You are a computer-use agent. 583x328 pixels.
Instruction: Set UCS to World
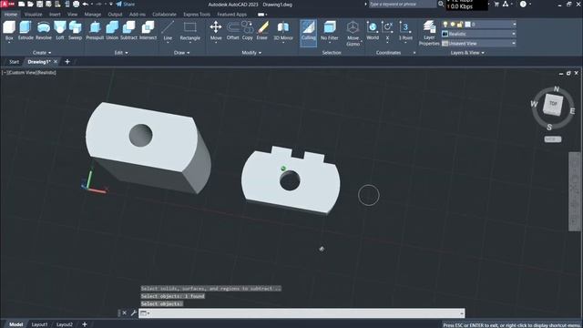pos(373,30)
